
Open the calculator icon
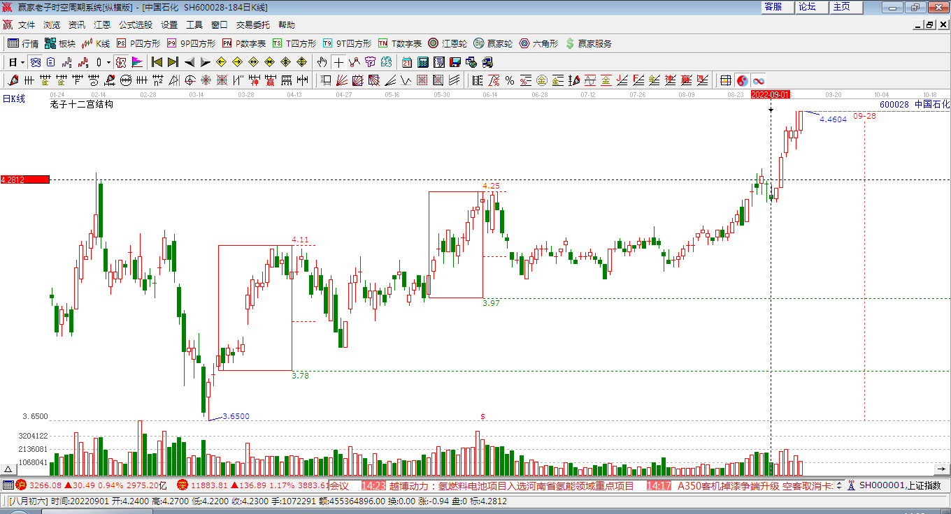tap(423, 62)
